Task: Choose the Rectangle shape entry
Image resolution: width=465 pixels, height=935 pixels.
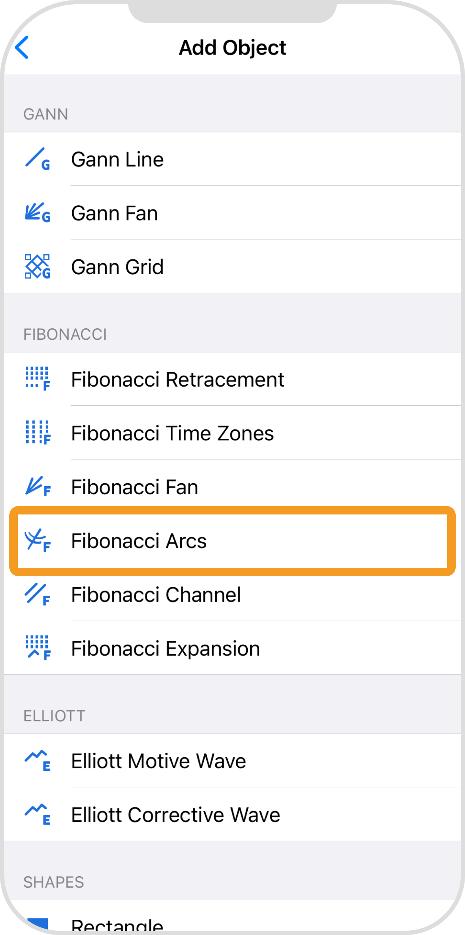Action: tap(118, 925)
